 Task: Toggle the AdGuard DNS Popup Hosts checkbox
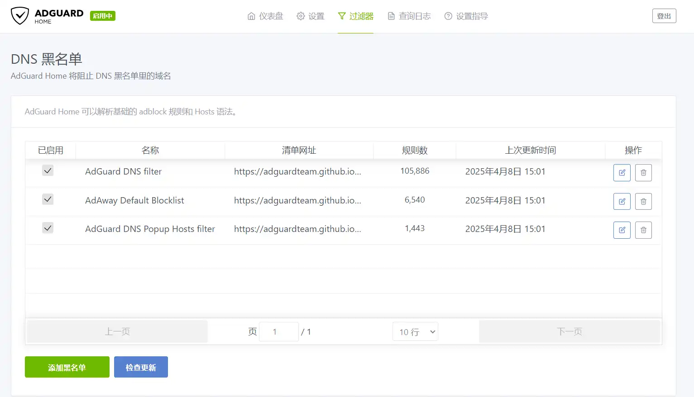pyautogui.click(x=48, y=228)
